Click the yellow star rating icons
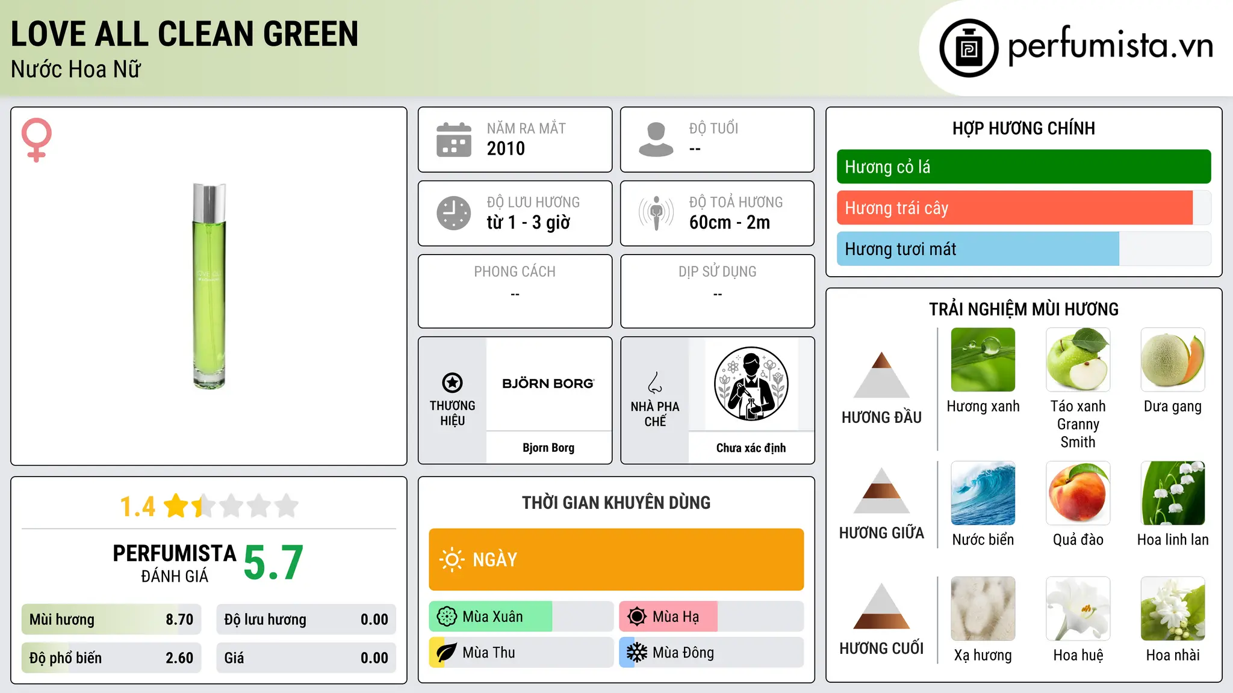The width and height of the screenshot is (1233, 693). pos(231,506)
